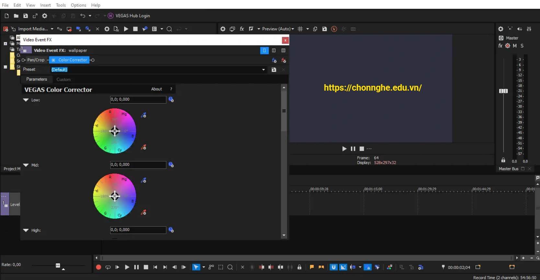The image size is (540, 280).
Task: Switch to the Parameters tab
Action: (x=37, y=79)
